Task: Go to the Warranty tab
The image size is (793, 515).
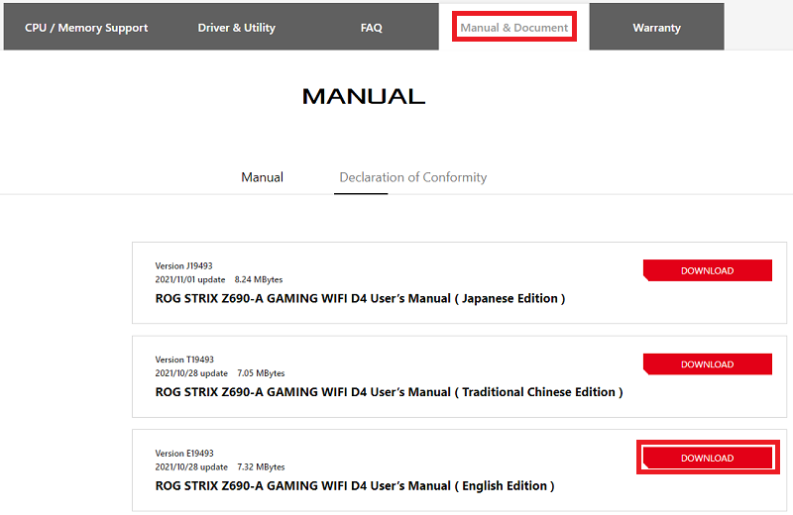Action: tap(656, 28)
